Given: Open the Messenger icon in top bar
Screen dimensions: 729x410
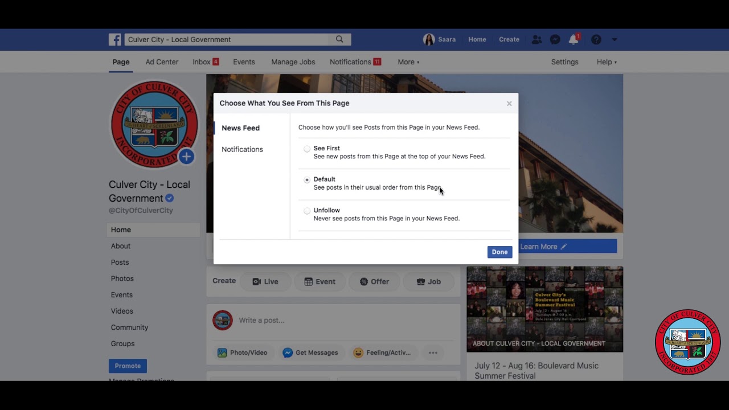Looking at the screenshot, I should [555, 39].
